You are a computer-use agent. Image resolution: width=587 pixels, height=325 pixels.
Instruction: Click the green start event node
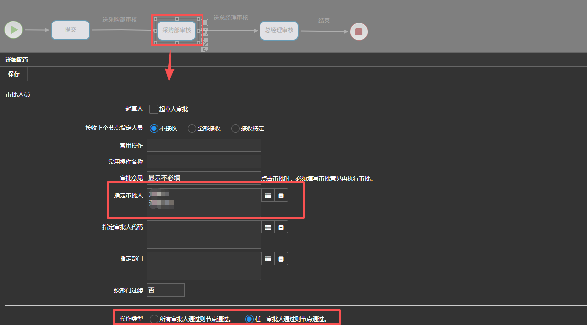tap(14, 30)
